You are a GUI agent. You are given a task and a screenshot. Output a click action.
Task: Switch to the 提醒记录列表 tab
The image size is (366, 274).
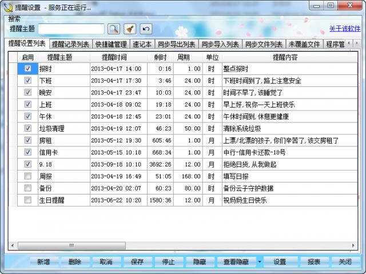pos(70,44)
